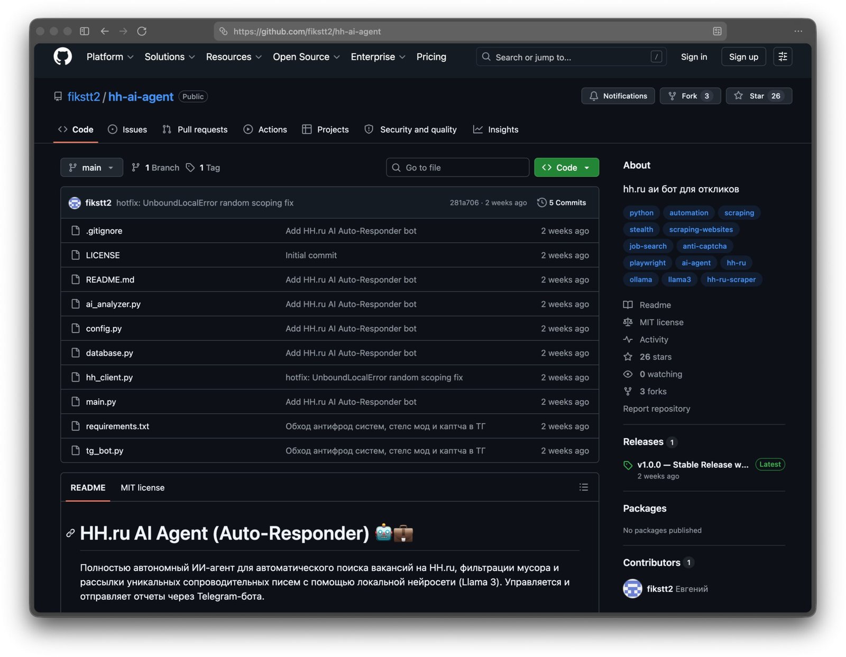Open the browser more options ellipsis
The image size is (846, 657).
point(798,31)
